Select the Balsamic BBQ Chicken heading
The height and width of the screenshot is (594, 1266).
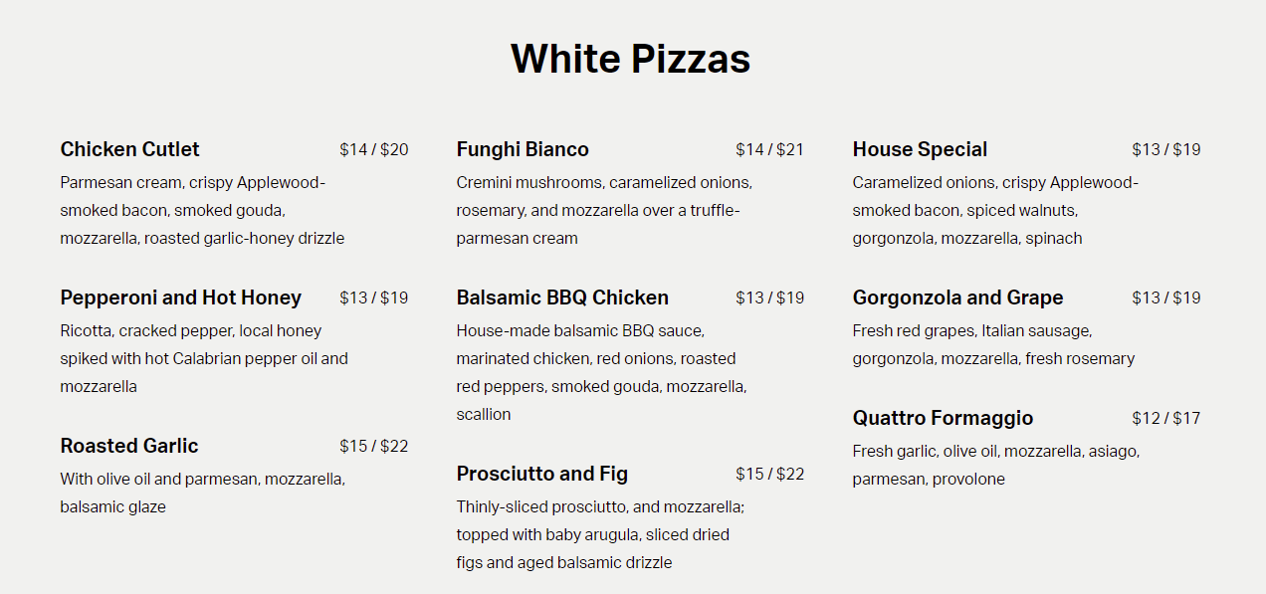click(x=562, y=297)
